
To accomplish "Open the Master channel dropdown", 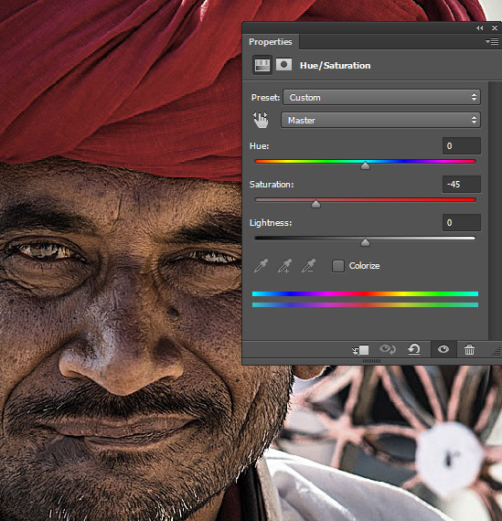I will coord(380,120).
